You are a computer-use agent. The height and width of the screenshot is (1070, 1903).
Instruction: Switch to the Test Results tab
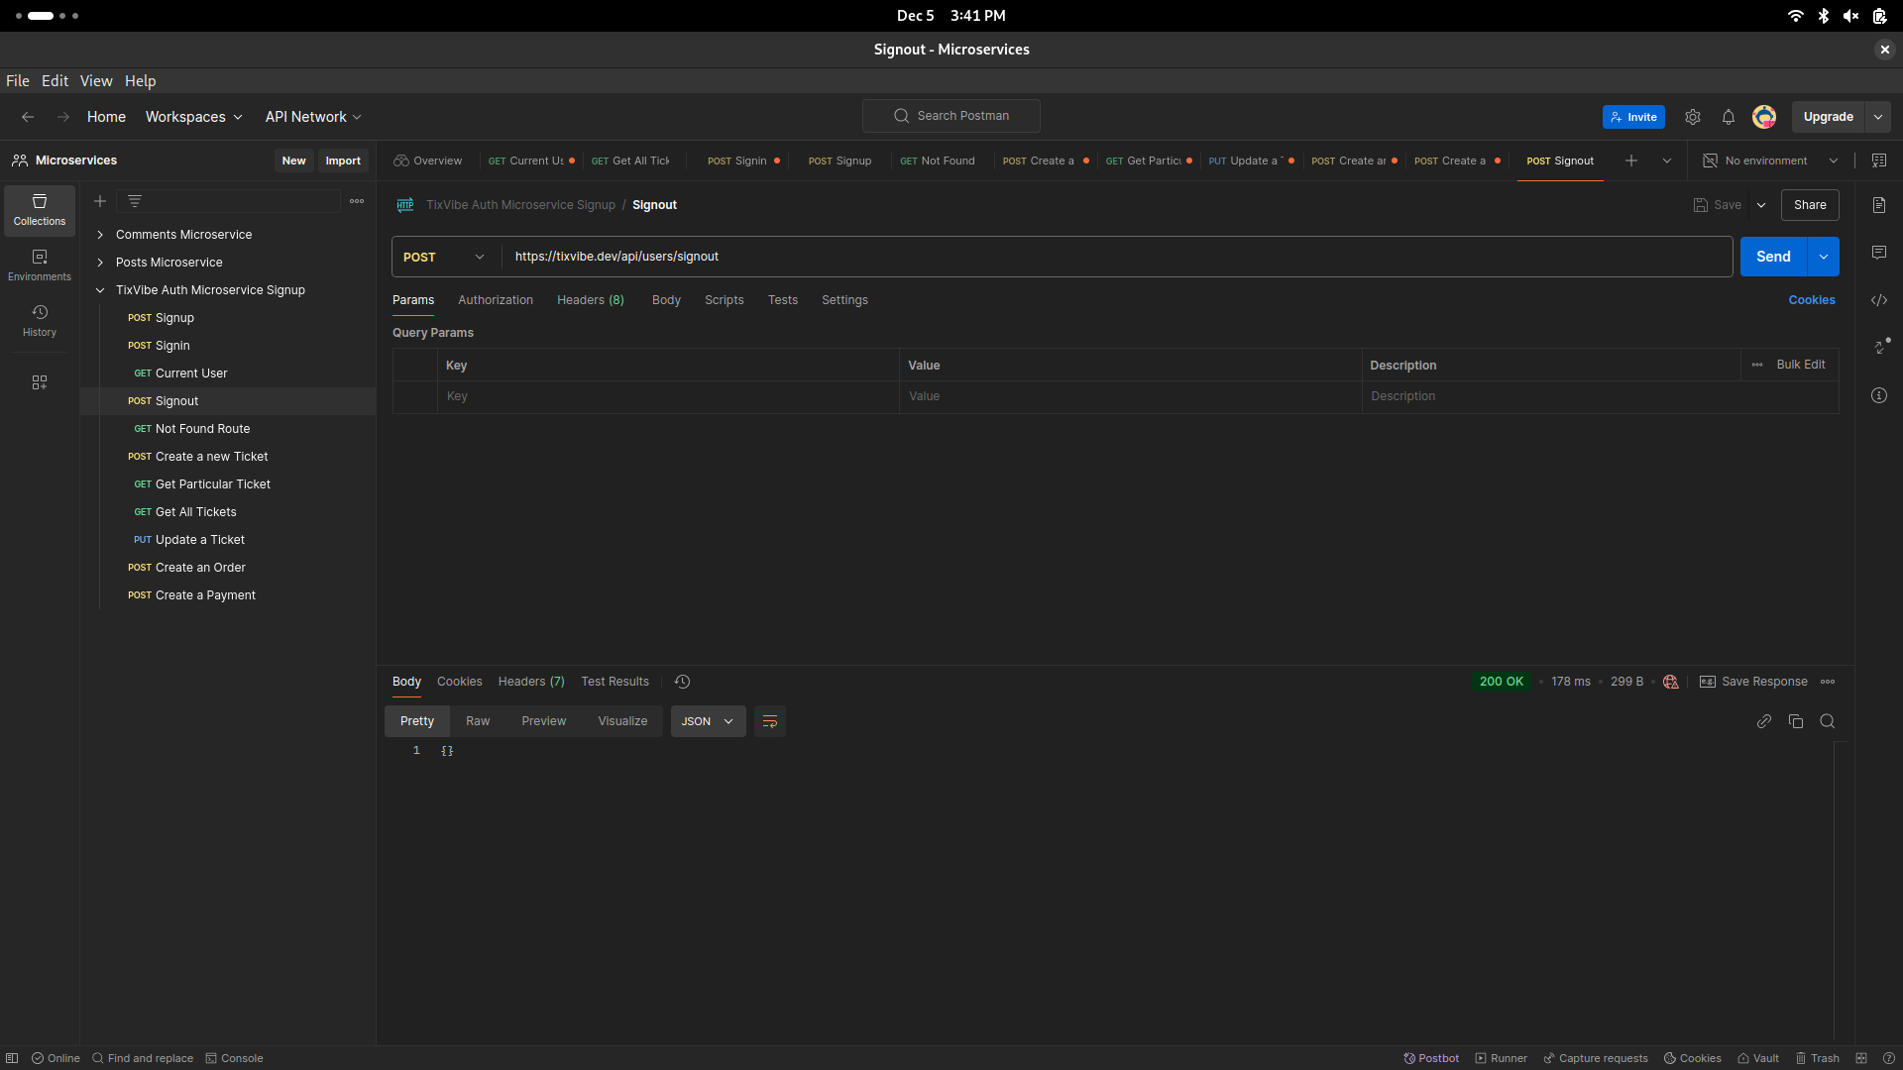pos(616,682)
